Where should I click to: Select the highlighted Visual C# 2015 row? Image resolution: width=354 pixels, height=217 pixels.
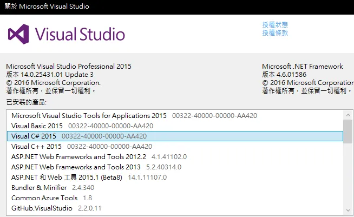point(175,136)
